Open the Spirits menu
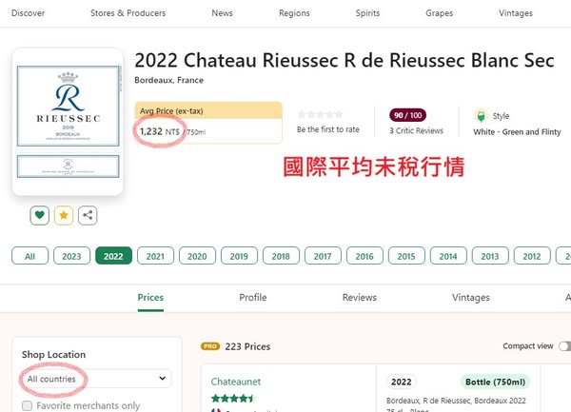Screen dimensions: 571x412 point(367,13)
